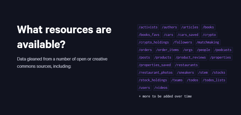Click the /books resource tag
This screenshot has width=241, height=115.
pyautogui.click(x=208, y=27)
